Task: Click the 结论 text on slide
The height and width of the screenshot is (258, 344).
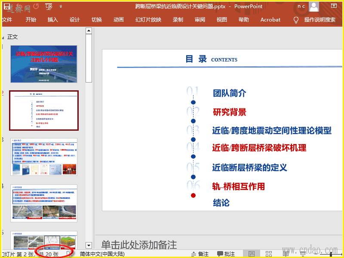Action: pyautogui.click(x=221, y=203)
